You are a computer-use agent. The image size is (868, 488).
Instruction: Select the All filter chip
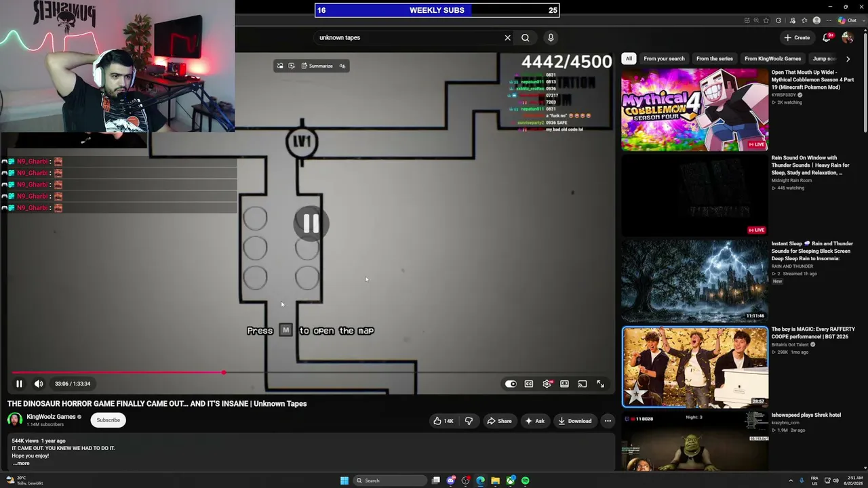[629, 59]
